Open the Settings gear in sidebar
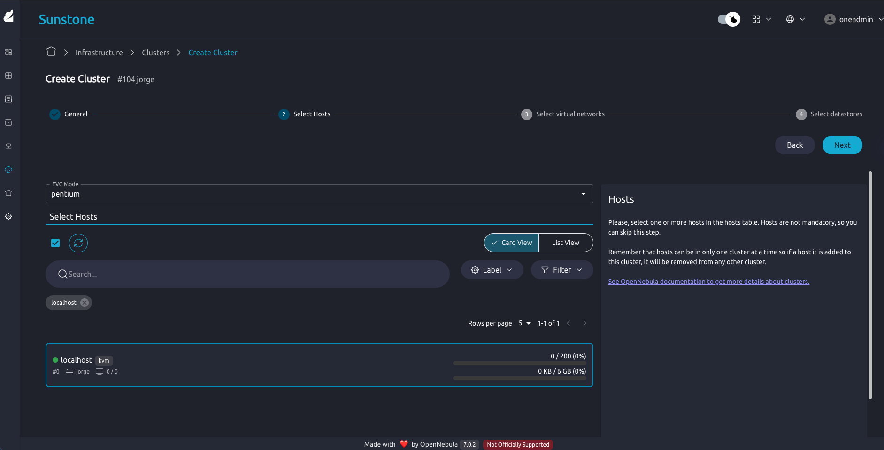The image size is (884, 450). click(x=8, y=216)
